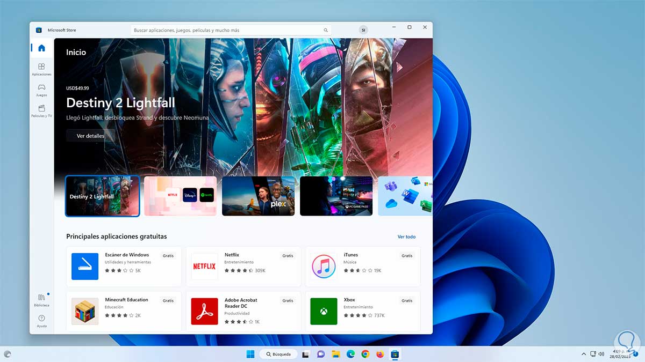This screenshot has width=645, height=362.
Task: Open volume control in system tray
Action: point(601,354)
